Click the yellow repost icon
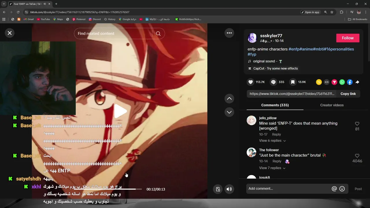370x208 pixels. 319,82
